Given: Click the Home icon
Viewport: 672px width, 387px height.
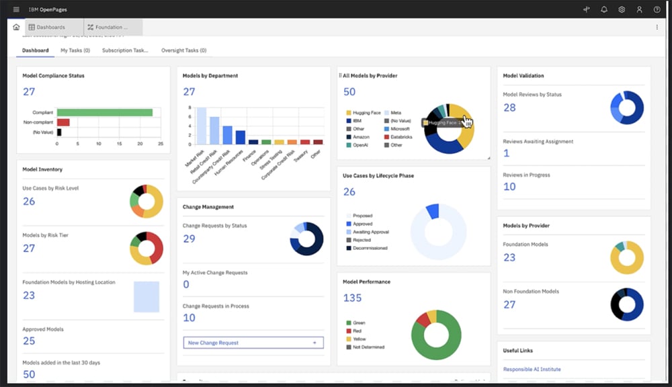Looking at the screenshot, I should click(16, 27).
